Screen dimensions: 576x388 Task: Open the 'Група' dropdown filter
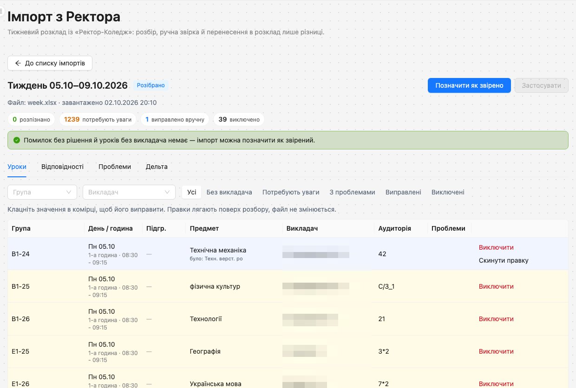(42, 192)
